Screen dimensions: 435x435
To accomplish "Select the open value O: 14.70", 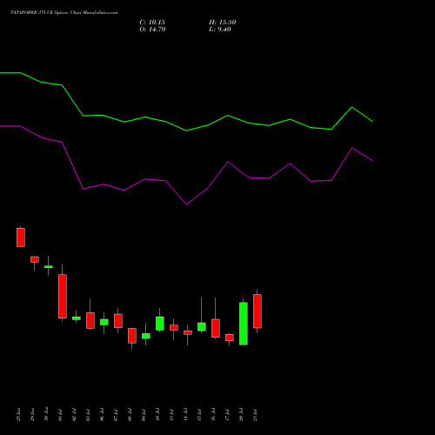I will (x=152, y=30).
